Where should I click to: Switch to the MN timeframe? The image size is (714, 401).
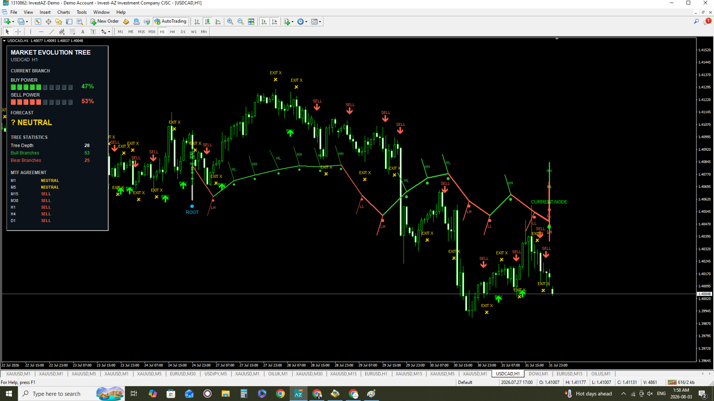point(204,32)
